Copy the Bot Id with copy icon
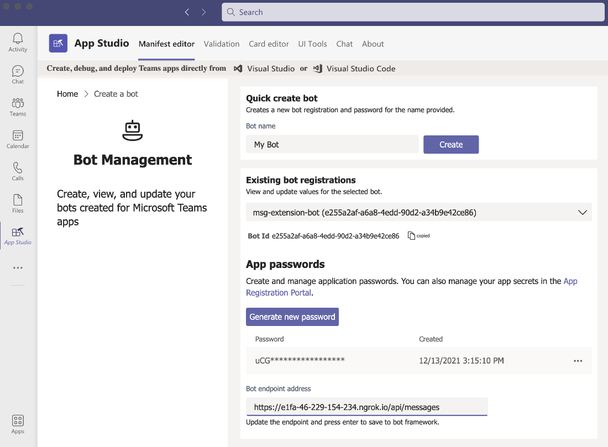Image resolution: width=608 pixels, height=447 pixels. click(x=411, y=236)
